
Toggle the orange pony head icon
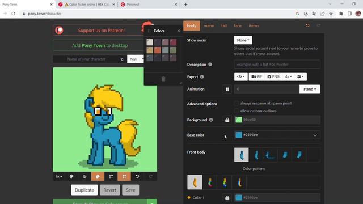tap(98, 176)
